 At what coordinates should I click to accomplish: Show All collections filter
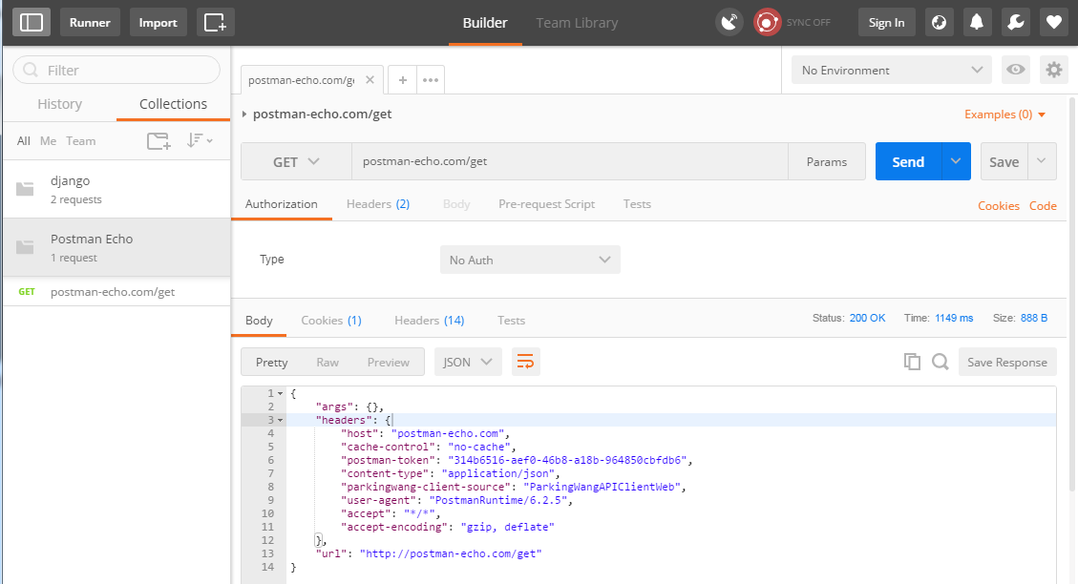[x=23, y=141]
